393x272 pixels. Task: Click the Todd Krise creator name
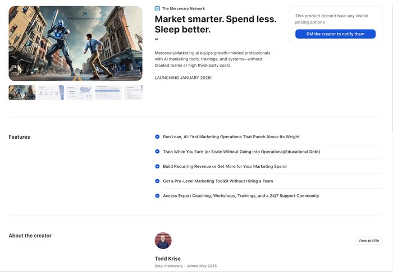pyautogui.click(x=168, y=259)
